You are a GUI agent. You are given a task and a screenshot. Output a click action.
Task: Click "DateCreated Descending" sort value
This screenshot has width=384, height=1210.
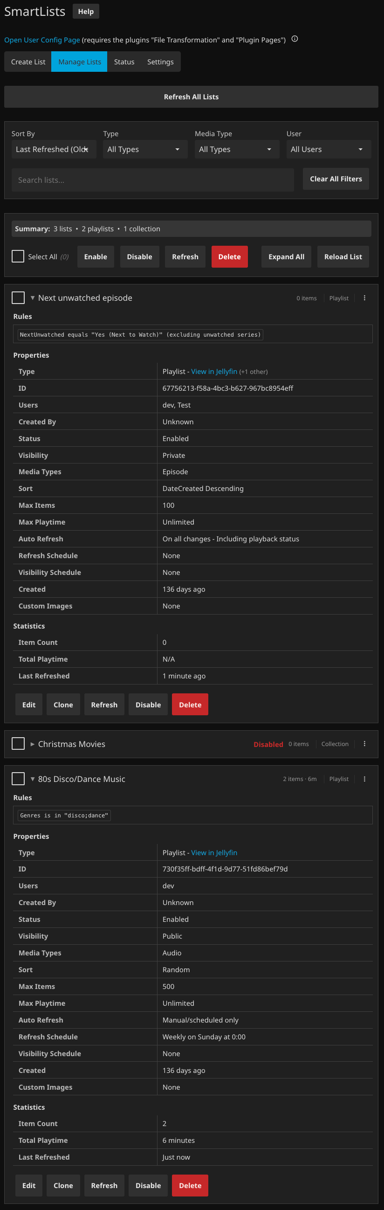[203, 489]
